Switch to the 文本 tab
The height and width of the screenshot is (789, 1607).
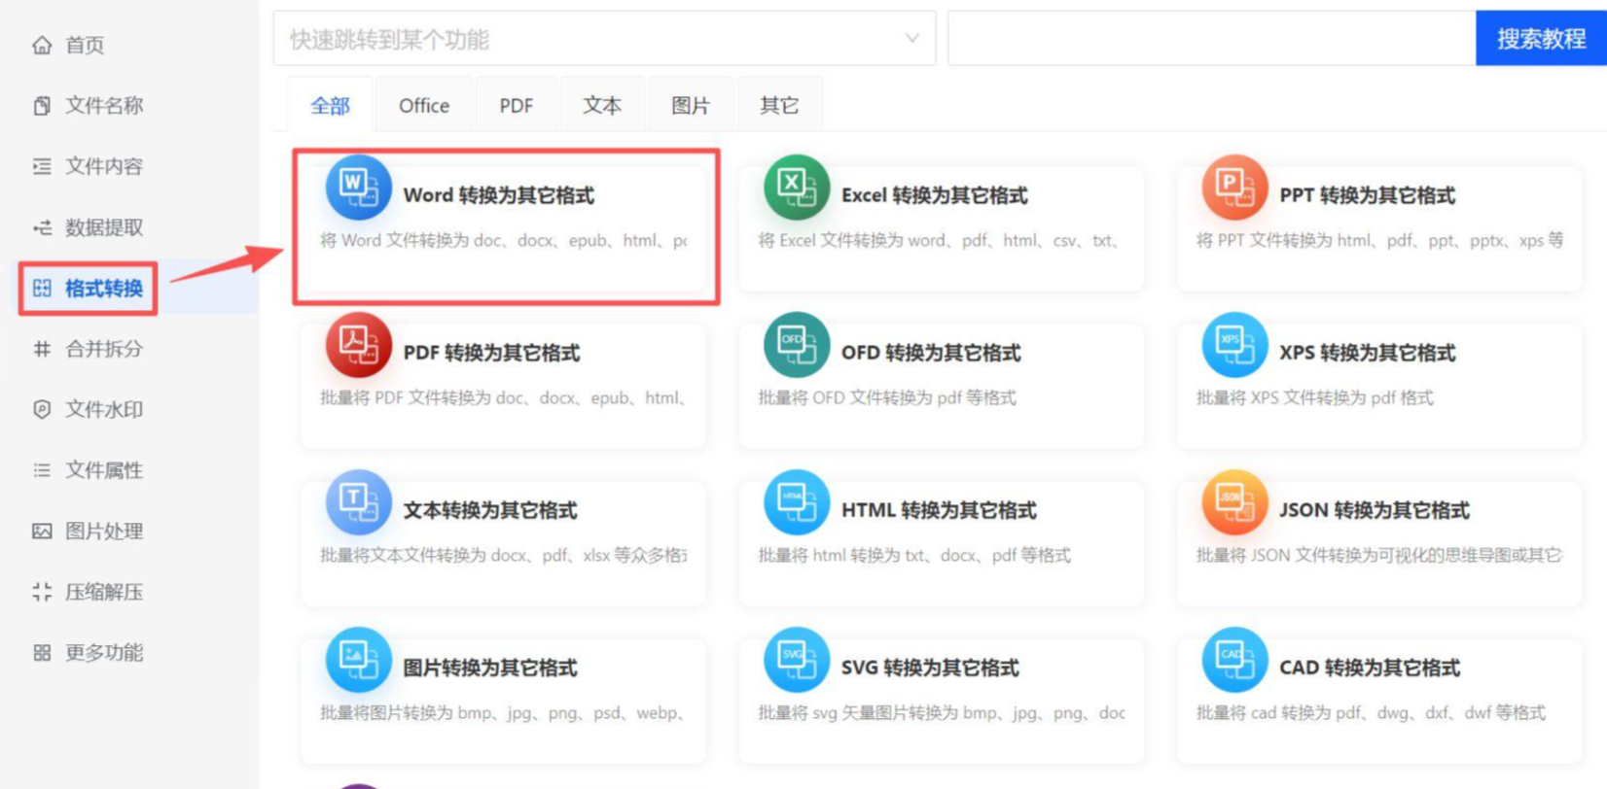pyautogui.click(x=602, y=105)
